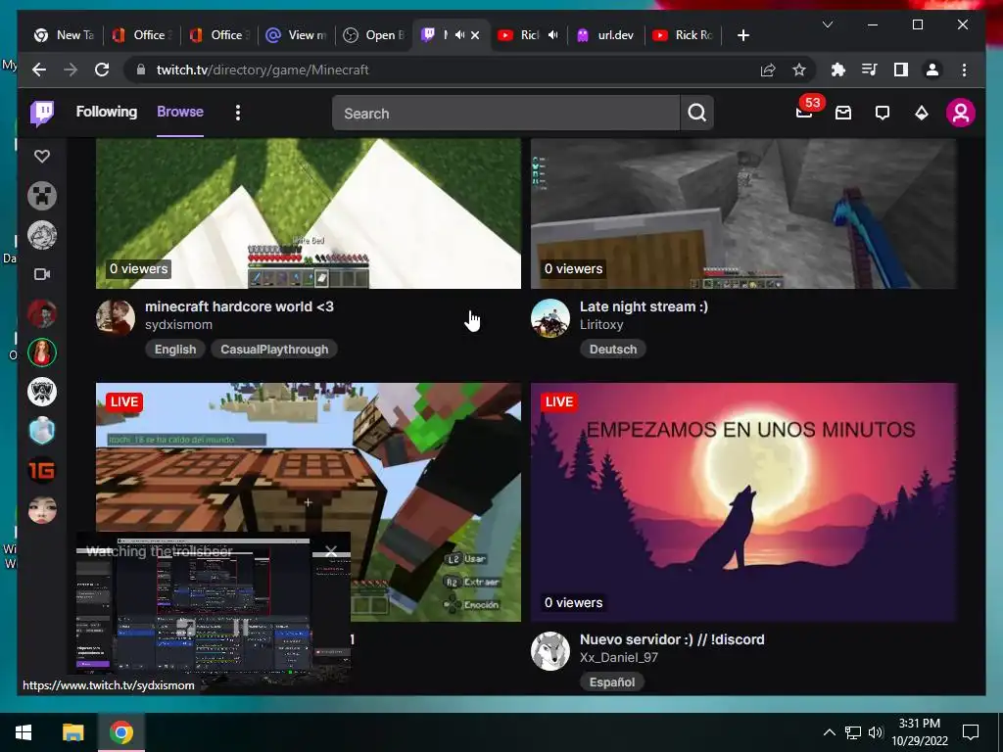Screen dimensions: 1003x752
Task: Open the gray wolf avatar sidebar channel
Action: pos(42,235)
